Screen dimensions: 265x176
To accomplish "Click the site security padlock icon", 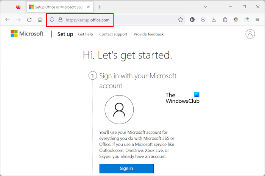I will point(60,20).
